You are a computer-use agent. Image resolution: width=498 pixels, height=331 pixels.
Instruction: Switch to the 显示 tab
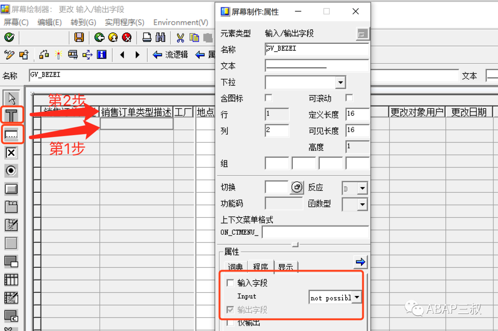click(x=285, y=267)
